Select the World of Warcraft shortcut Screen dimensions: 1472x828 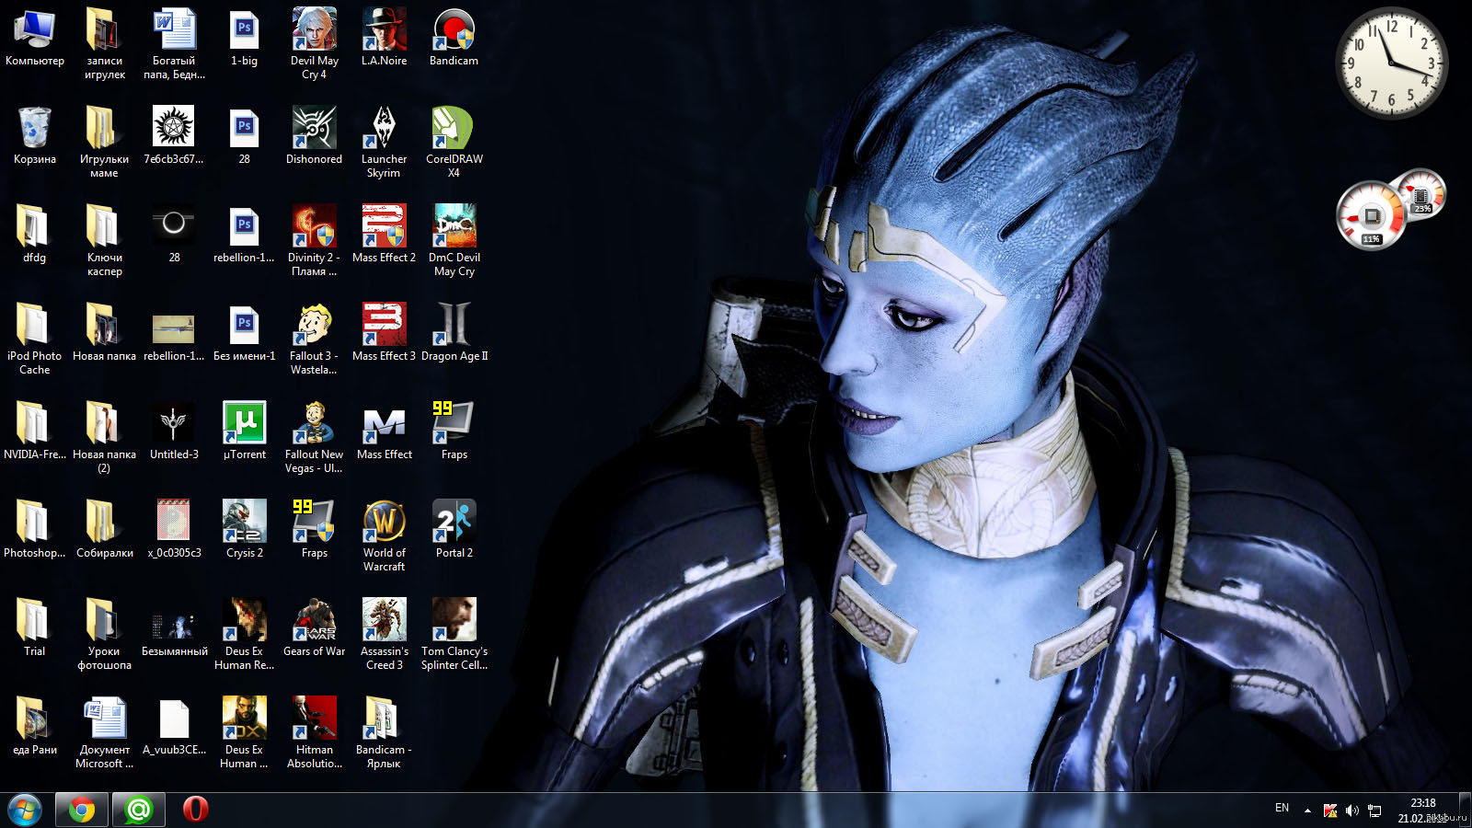pos(385,535)
